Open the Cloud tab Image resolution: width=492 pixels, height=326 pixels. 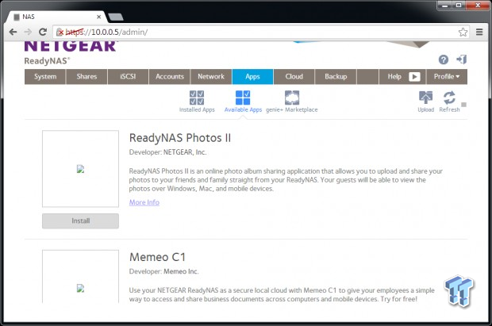click(x=294, y=77)
